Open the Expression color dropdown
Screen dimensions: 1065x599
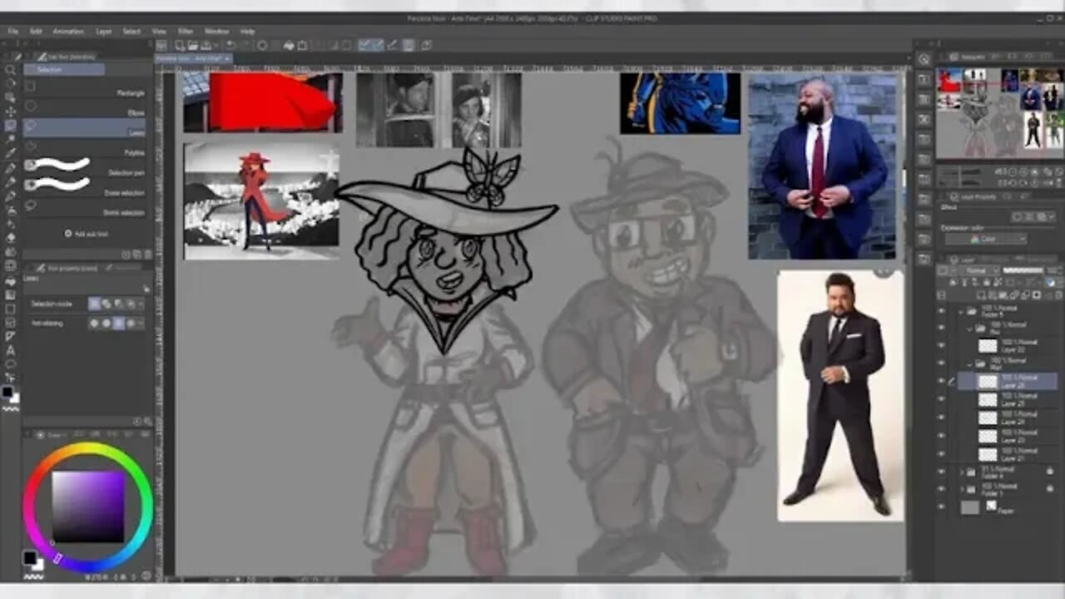tap(984, 239)
